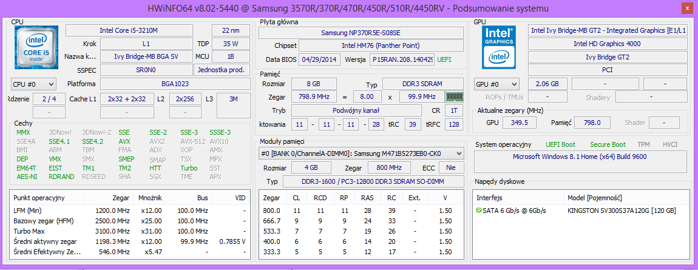Click the ECC Nie field
Image resolution: width=698 pixels, height=270 pixels.
pyautogui.click(x=452, y=167)
